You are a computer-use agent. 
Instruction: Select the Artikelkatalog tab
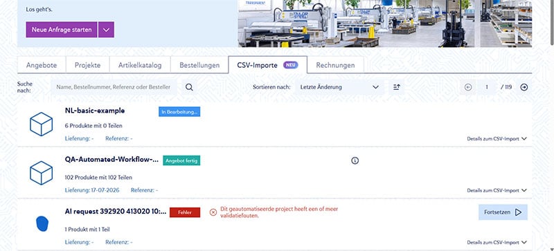140,65
